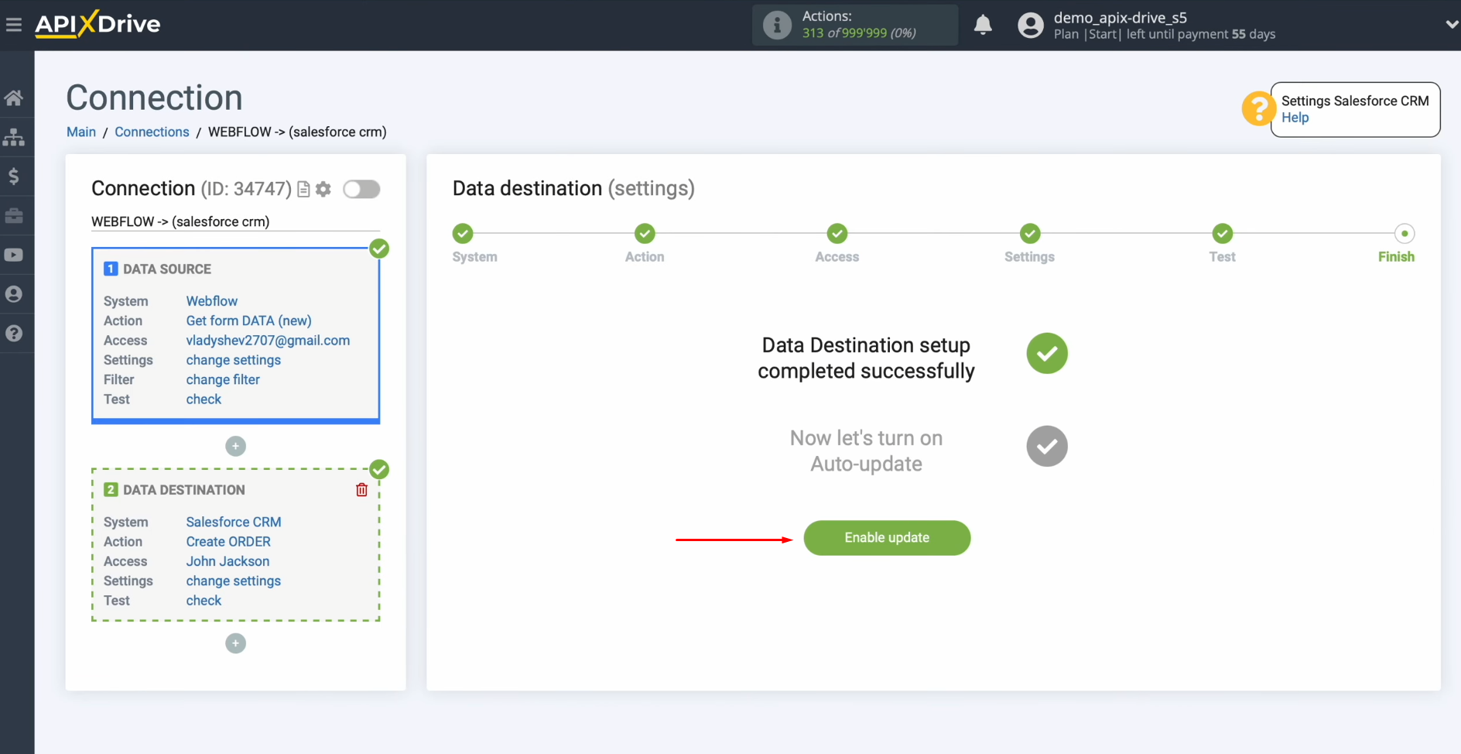Image resolution: width=1461 pixels, height=754 pixels.
Task: Delete Data Destination using the red trash icon
Action: [361, 489]
